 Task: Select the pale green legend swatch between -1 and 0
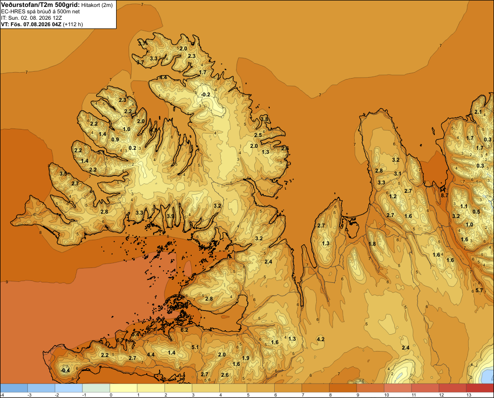pos(96,388)
